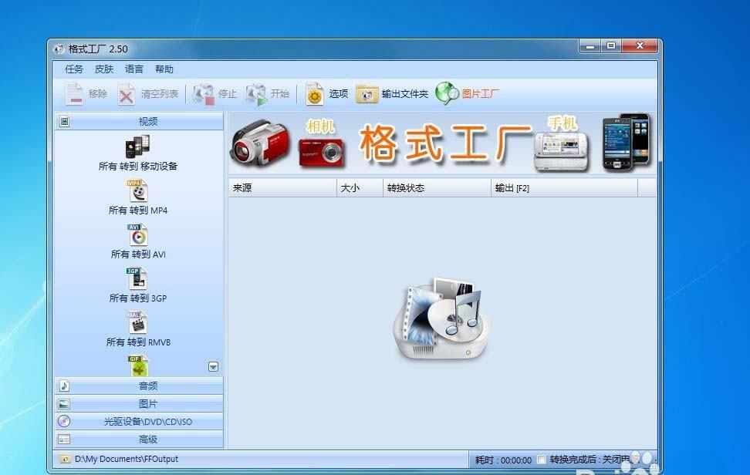Select 所有转到AVI conversion icon
Screen dimensions: 750x475
point(137,240)
